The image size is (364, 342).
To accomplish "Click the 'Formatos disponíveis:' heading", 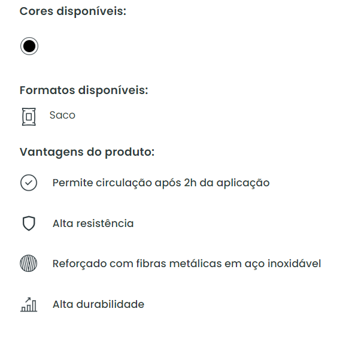I will [x=84, y=90].
